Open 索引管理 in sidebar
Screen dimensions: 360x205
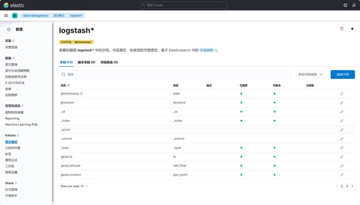(11, 65)
